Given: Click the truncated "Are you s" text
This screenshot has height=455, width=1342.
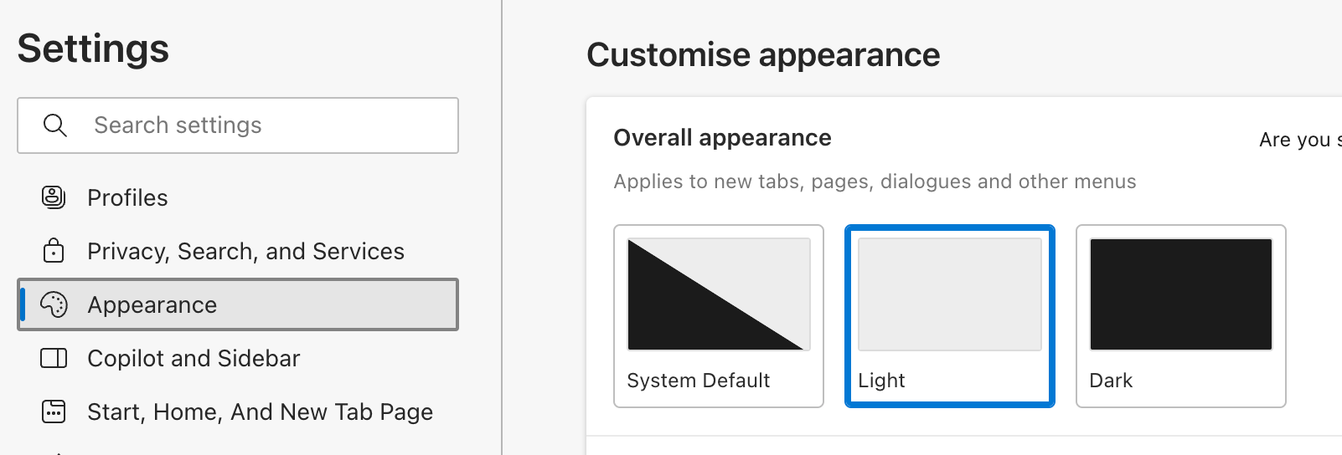Looking at the screenshot, I should (1300, 140).
